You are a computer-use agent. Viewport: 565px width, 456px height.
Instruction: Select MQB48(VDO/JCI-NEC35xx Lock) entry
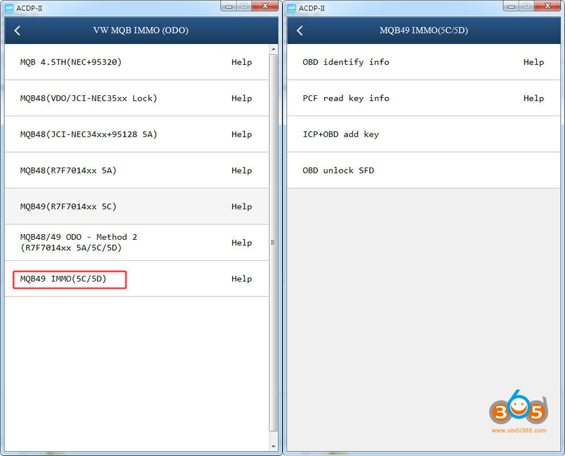89,98
